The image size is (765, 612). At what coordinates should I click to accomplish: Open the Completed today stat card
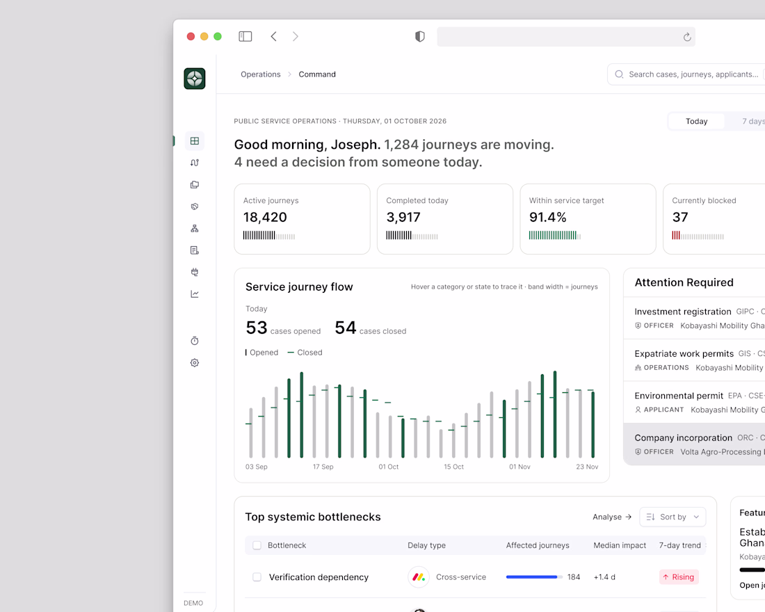pyautogui.click(x=445, y=219)
